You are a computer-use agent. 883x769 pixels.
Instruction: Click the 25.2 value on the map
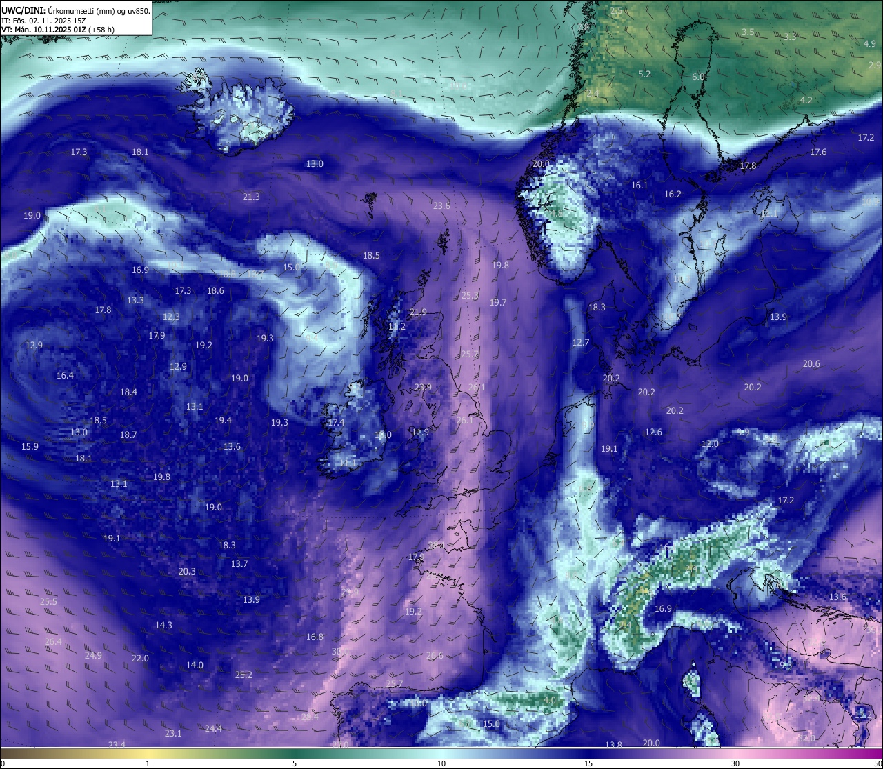click(x=244, y=675)
